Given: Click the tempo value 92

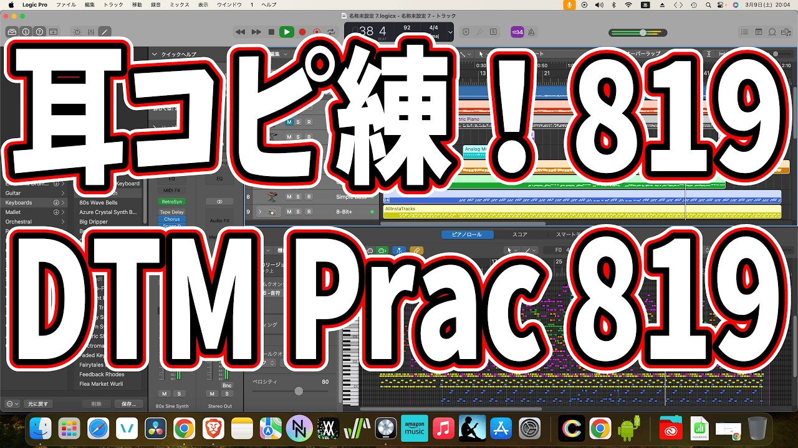Looking at the screenshot, I should [407, 27].
